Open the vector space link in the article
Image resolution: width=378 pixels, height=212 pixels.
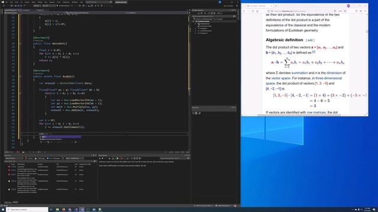[281, 78]
